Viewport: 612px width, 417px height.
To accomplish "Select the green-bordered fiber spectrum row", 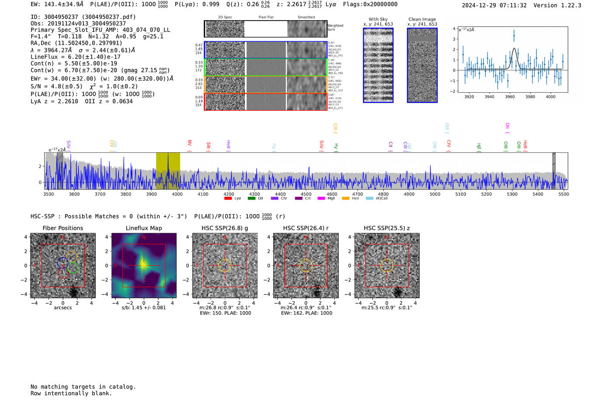I will tap(265, 67).
